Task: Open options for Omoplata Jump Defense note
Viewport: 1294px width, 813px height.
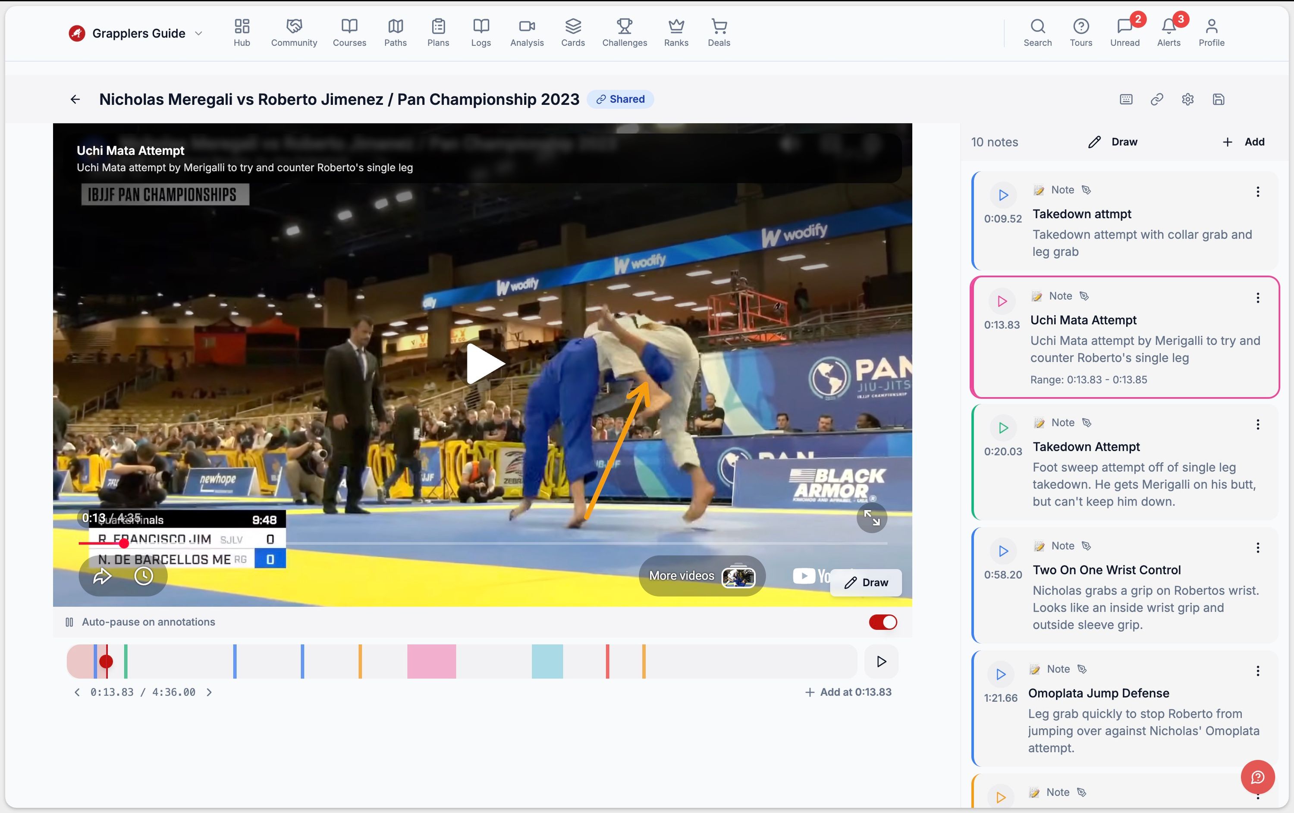Action: point(1257,671)
